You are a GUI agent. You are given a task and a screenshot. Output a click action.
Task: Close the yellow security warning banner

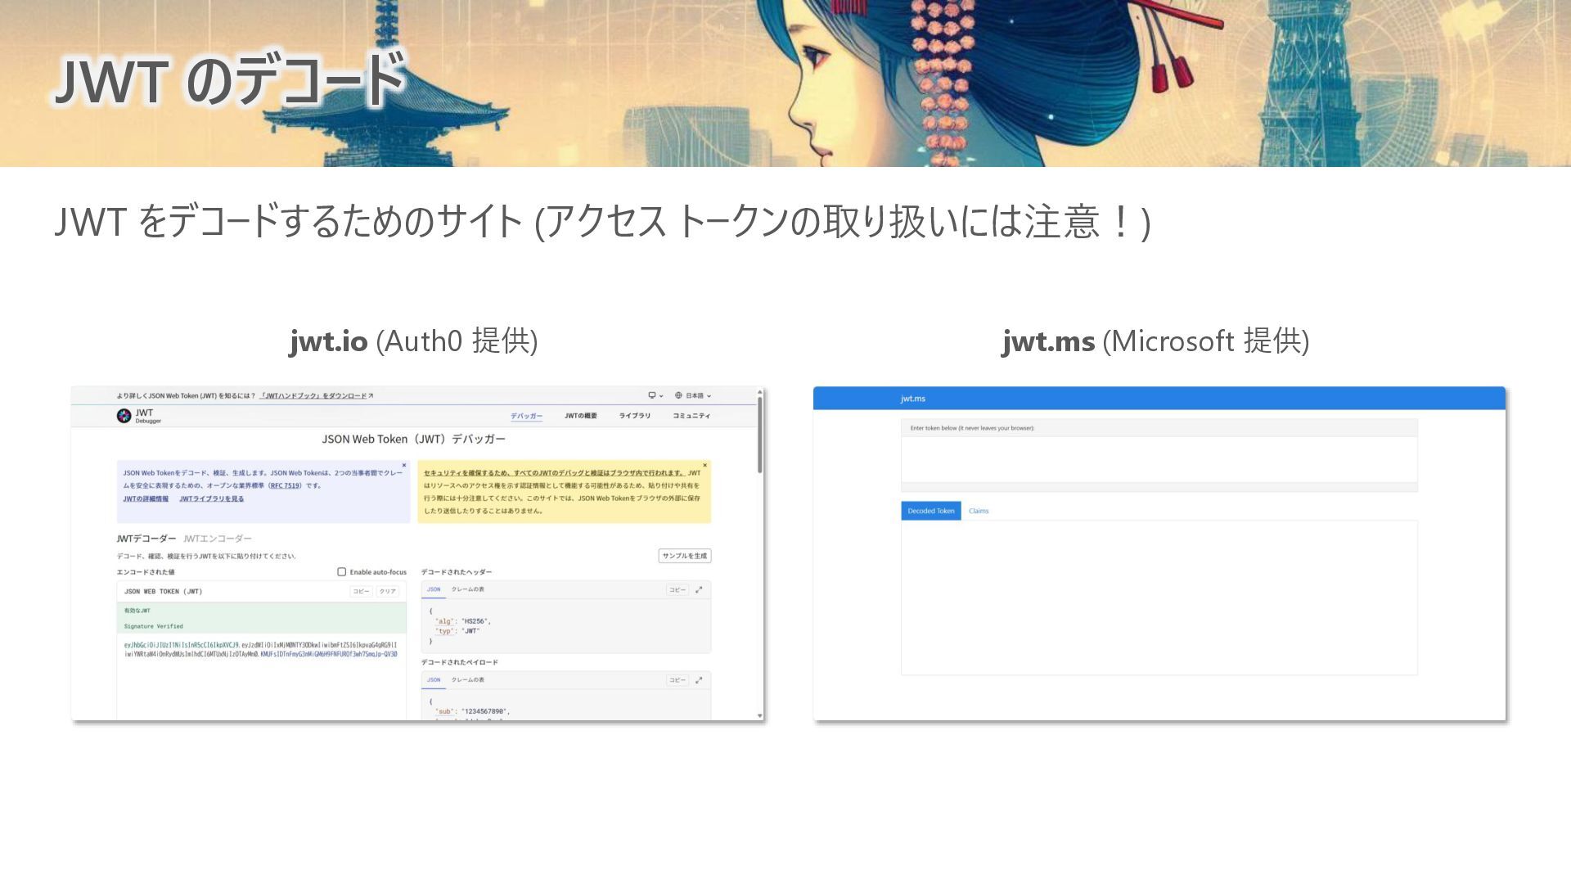704,465
